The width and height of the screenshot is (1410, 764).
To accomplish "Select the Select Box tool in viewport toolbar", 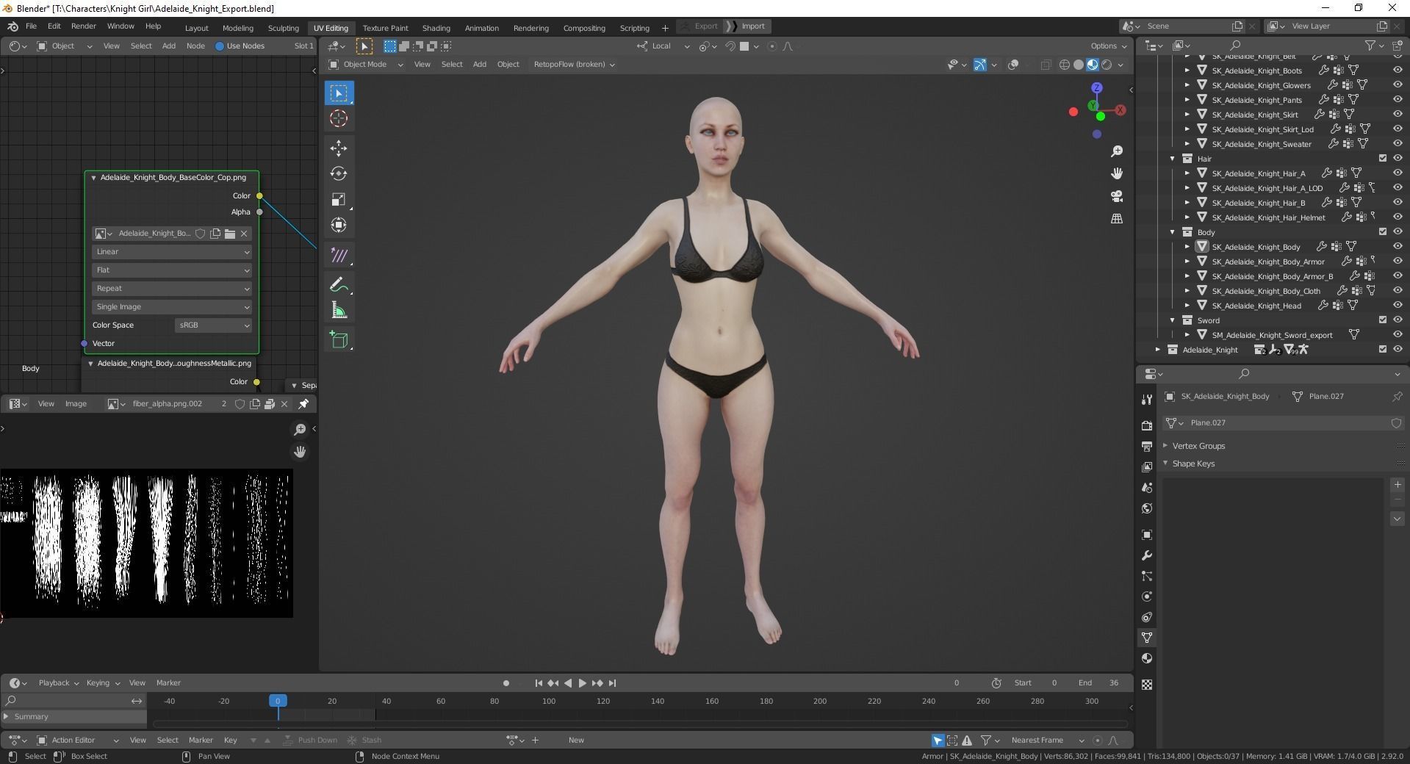I will tap(339, 93).
